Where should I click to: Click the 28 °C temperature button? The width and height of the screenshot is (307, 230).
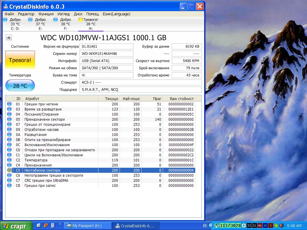coord(20,86)
